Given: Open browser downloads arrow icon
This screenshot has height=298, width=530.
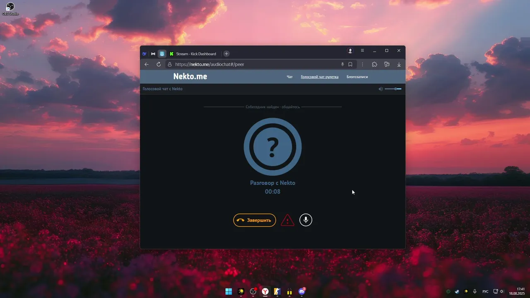Looking at the screenshot, I should (x=399, y=65).
